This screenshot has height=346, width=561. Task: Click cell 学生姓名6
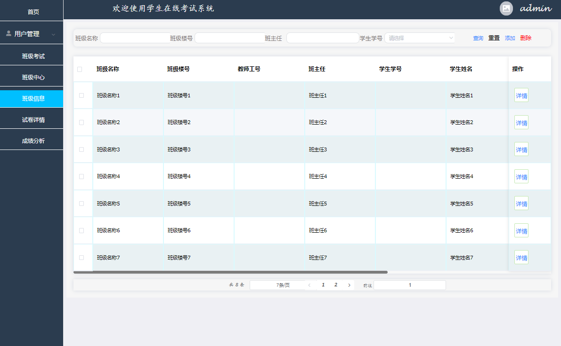point(462,231)
